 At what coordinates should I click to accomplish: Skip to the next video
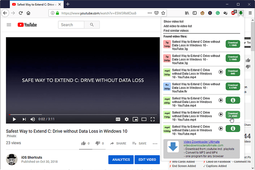pos(24,119)
